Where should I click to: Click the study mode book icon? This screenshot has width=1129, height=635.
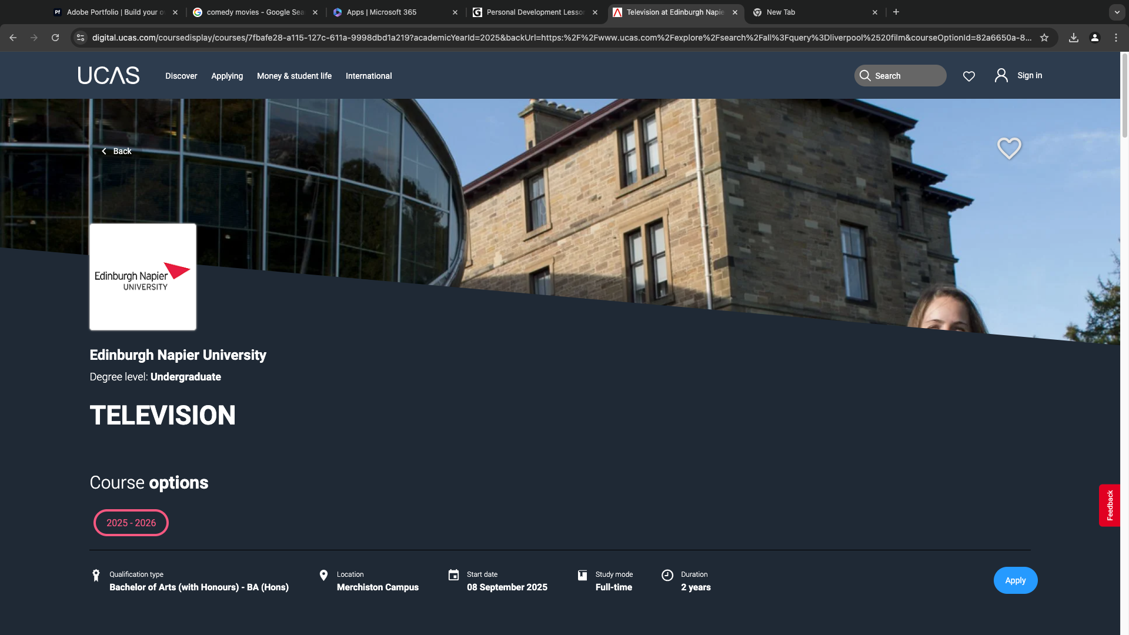coord(582,575)
